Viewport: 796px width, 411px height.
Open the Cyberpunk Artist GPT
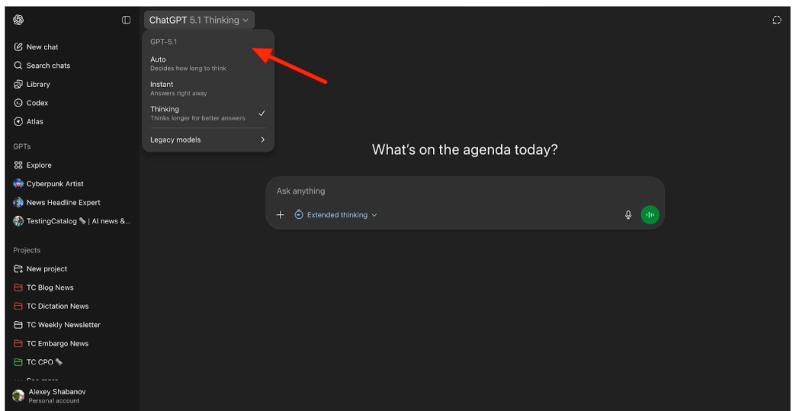[x=71, y=184]
